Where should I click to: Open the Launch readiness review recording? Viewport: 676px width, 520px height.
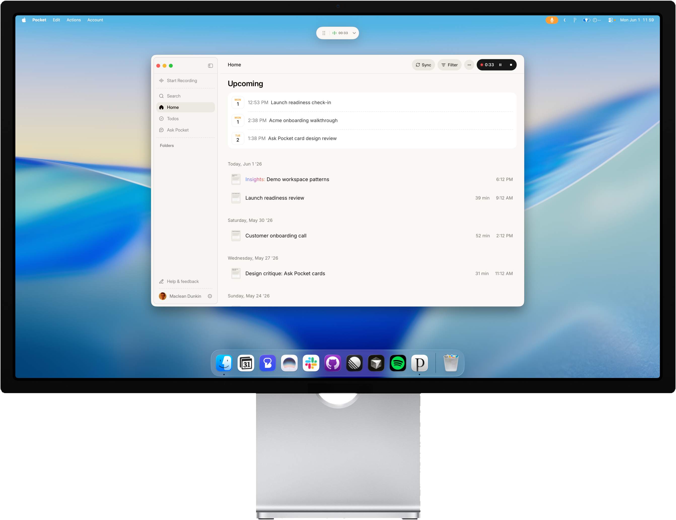[x=372, y=198]
